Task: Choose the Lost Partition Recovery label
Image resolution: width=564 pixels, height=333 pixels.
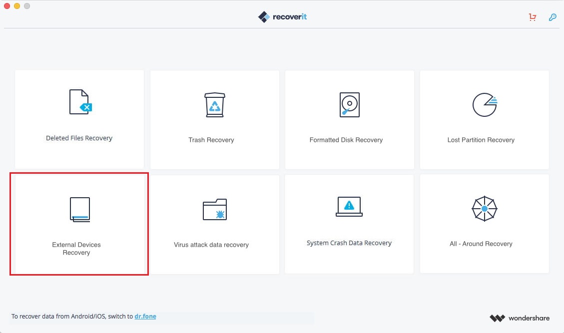Action: [481, 140]
